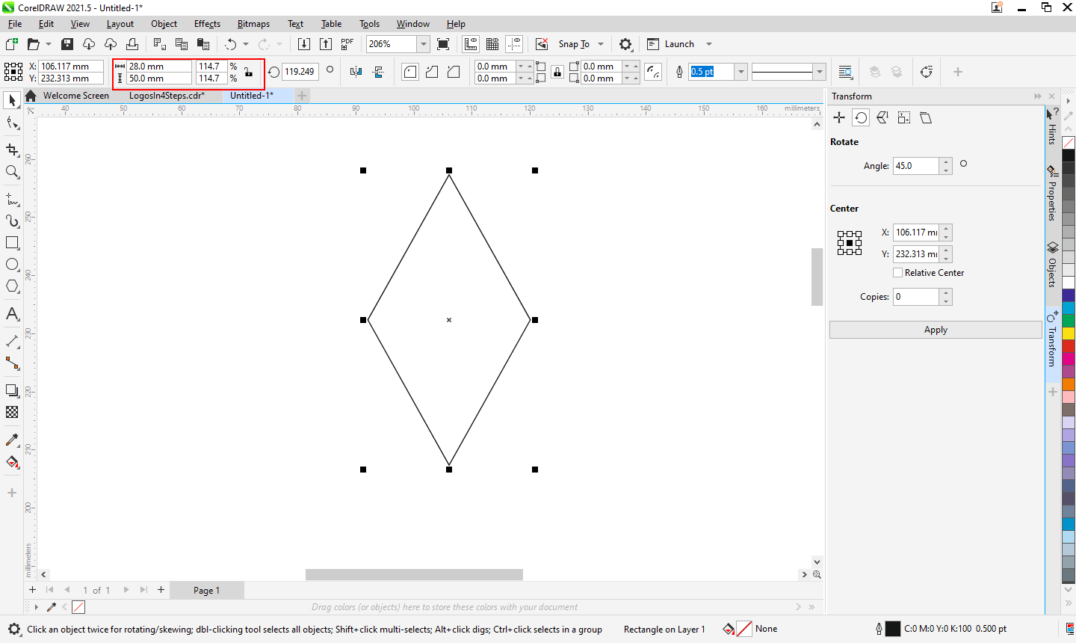This screenshot has width=1076, height=643.
Task: Switch to Welcome Screen tab
Action: coord(75,96)
